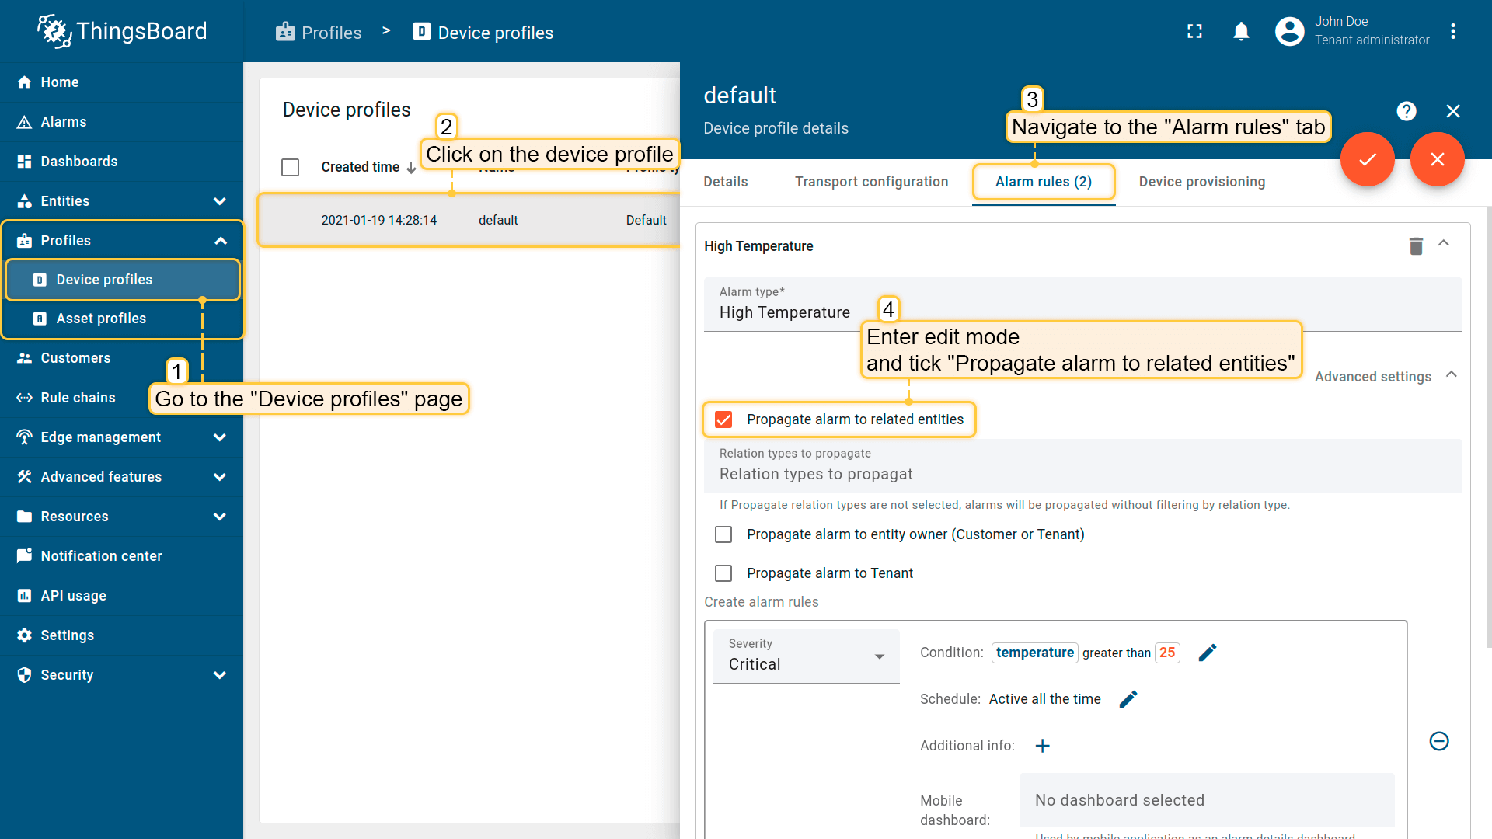Viewport: 1492px width, 839px height.
Task: Open the Severity Critical dropdown
Action: tap(806, 657)
